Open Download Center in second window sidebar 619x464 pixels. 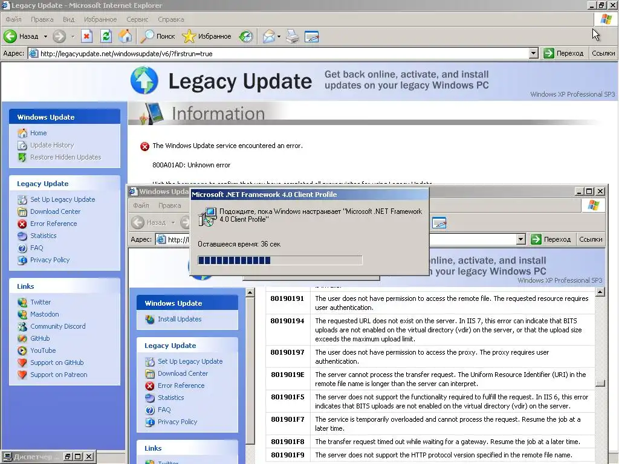click(183, 373)
